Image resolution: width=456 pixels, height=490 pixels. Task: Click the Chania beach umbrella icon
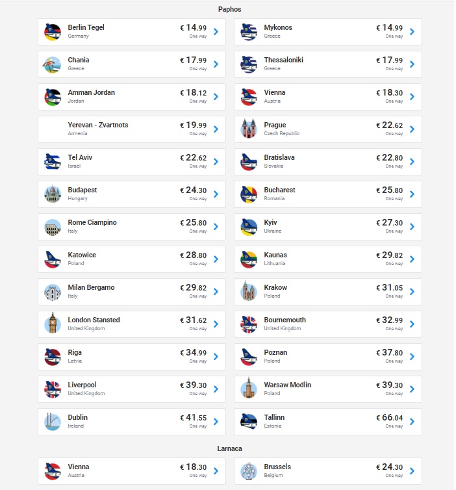click(53, 64)
